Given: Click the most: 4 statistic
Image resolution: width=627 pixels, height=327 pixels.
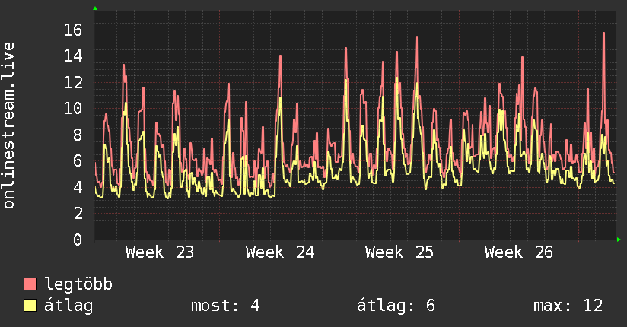Looking at the screenshot, I should click(225, 306).
